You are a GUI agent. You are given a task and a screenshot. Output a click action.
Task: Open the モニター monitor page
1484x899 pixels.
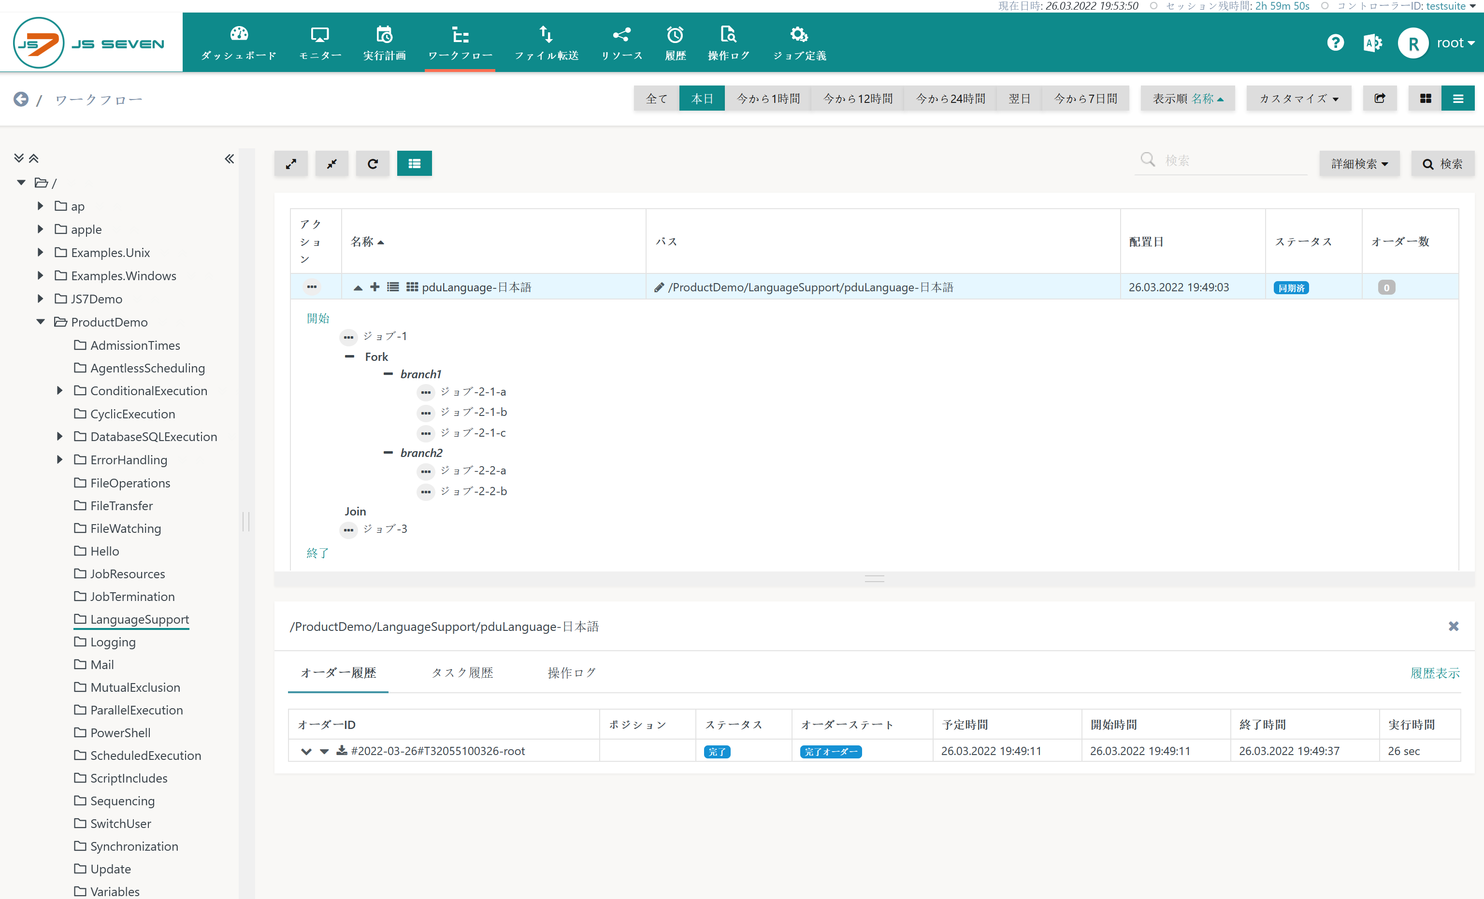point(320,43)
